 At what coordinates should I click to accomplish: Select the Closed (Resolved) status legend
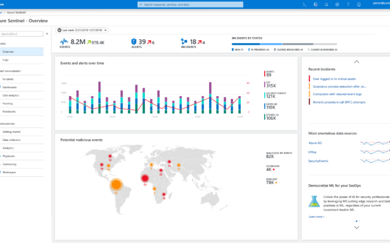coord(288,50)
